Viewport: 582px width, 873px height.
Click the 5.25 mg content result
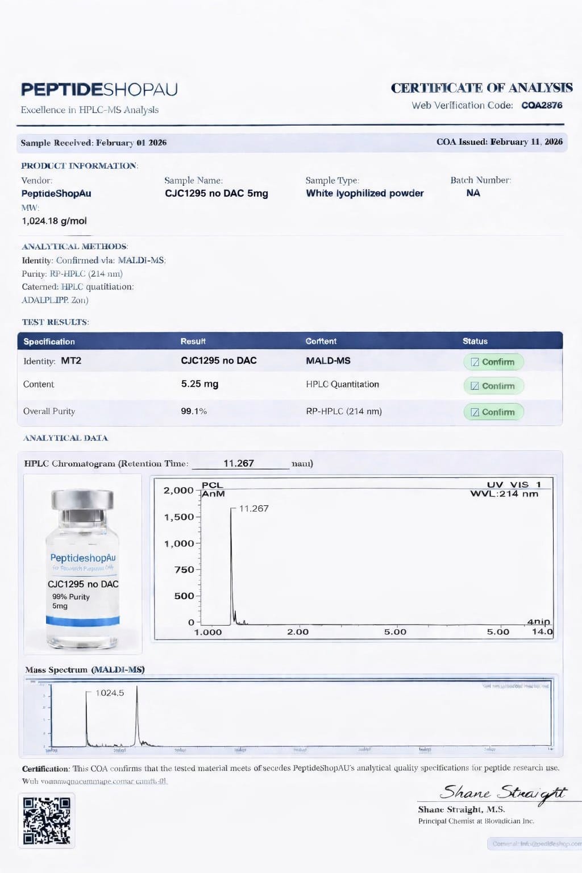[199, 384]
